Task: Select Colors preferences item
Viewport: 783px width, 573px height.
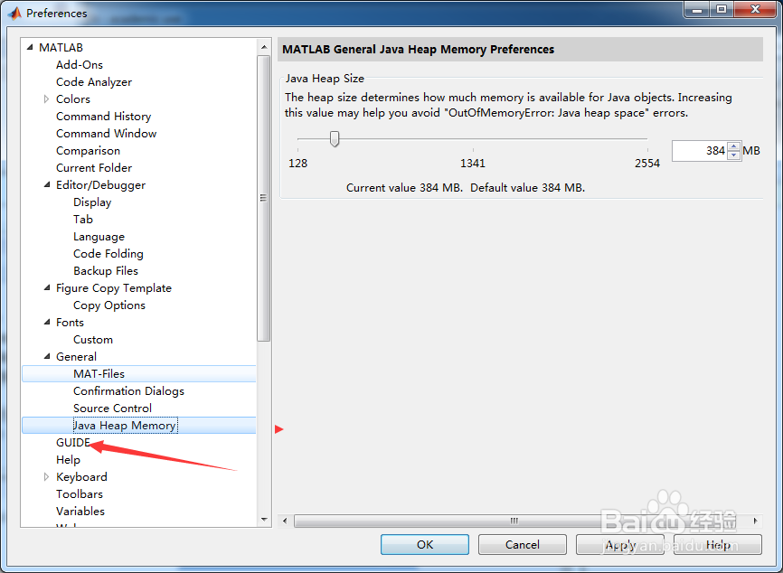Action: (x=73, y=99)
